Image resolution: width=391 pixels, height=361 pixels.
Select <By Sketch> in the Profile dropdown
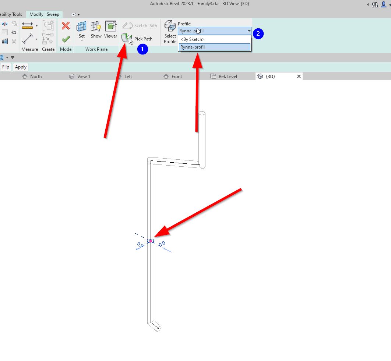pyautogui.click(x=193, y=39)
